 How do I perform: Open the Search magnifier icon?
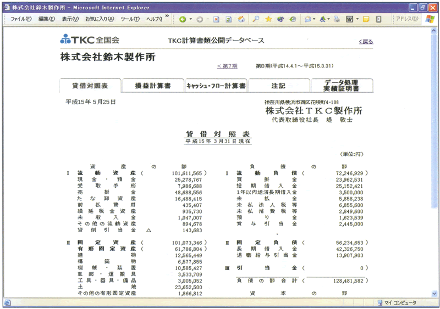point(256,19)
